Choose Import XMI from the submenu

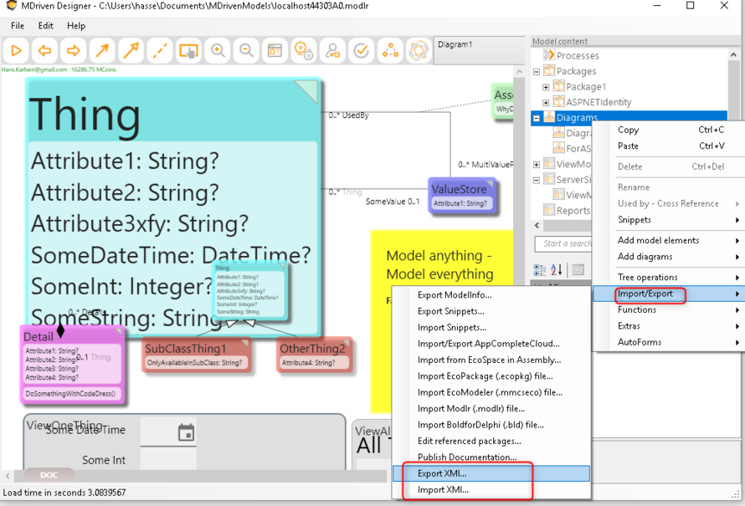click(x=443, y=490)
